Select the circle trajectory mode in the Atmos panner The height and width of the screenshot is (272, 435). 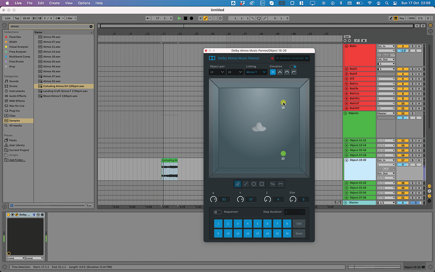tap(254, 184)
